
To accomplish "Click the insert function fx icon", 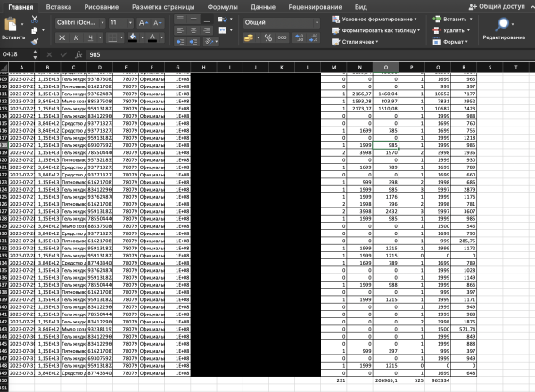I will tap(79, 54).
